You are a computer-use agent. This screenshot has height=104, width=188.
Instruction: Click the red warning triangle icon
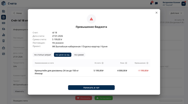pyautogui.click(x=91, y=19)
